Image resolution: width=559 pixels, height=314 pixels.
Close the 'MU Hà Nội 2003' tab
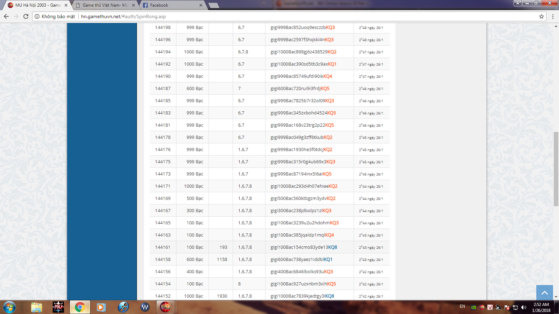(66, 5)
